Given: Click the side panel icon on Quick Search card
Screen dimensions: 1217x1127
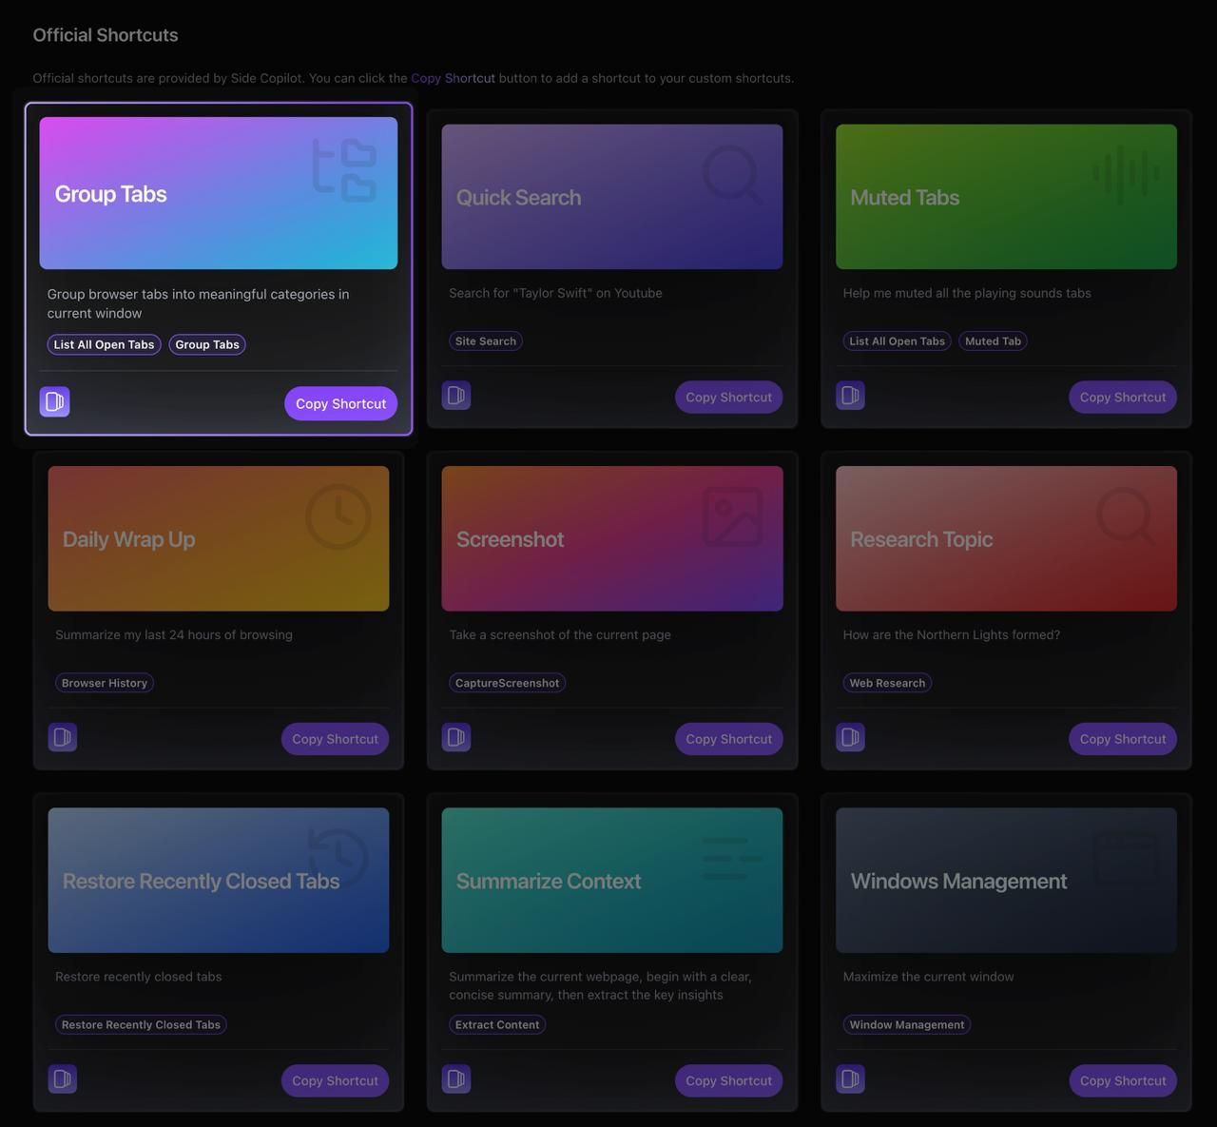Looking at the screenshot, I should [456, 395].
